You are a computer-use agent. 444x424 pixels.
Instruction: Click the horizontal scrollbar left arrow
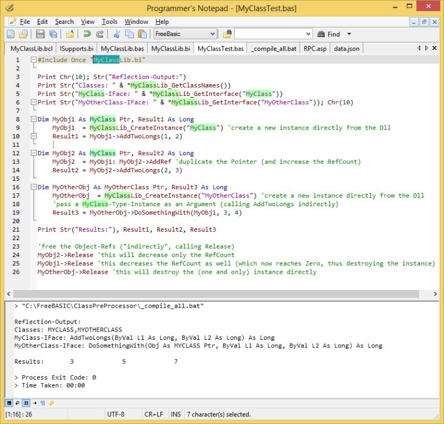click(8, 294)
